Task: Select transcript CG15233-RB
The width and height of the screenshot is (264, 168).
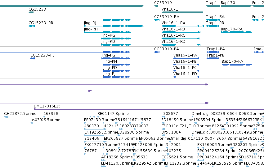Action: point(41,23)
